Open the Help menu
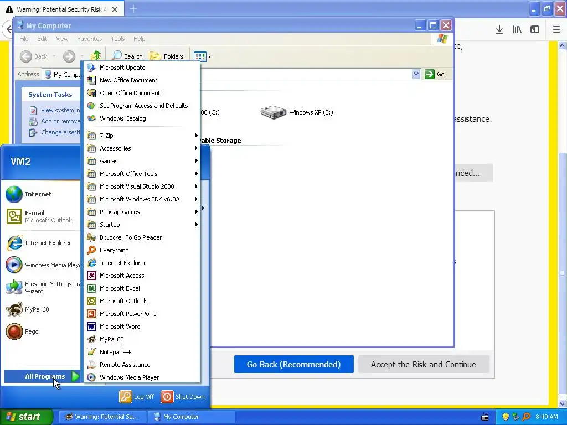This screenshot has height=425, width=567. point(139,39)
